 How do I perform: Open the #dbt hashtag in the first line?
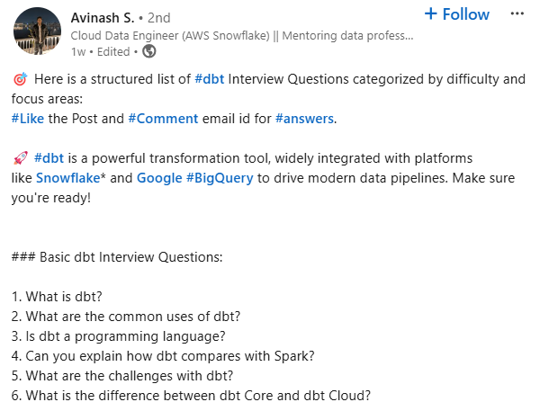[x=209, y=79]
